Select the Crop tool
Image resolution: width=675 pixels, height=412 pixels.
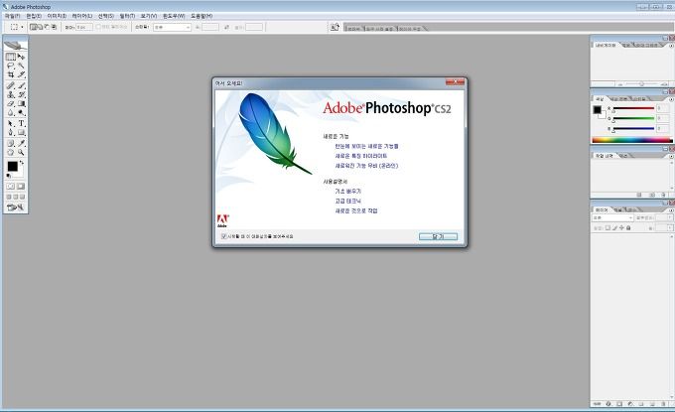(x=10, y=74)
